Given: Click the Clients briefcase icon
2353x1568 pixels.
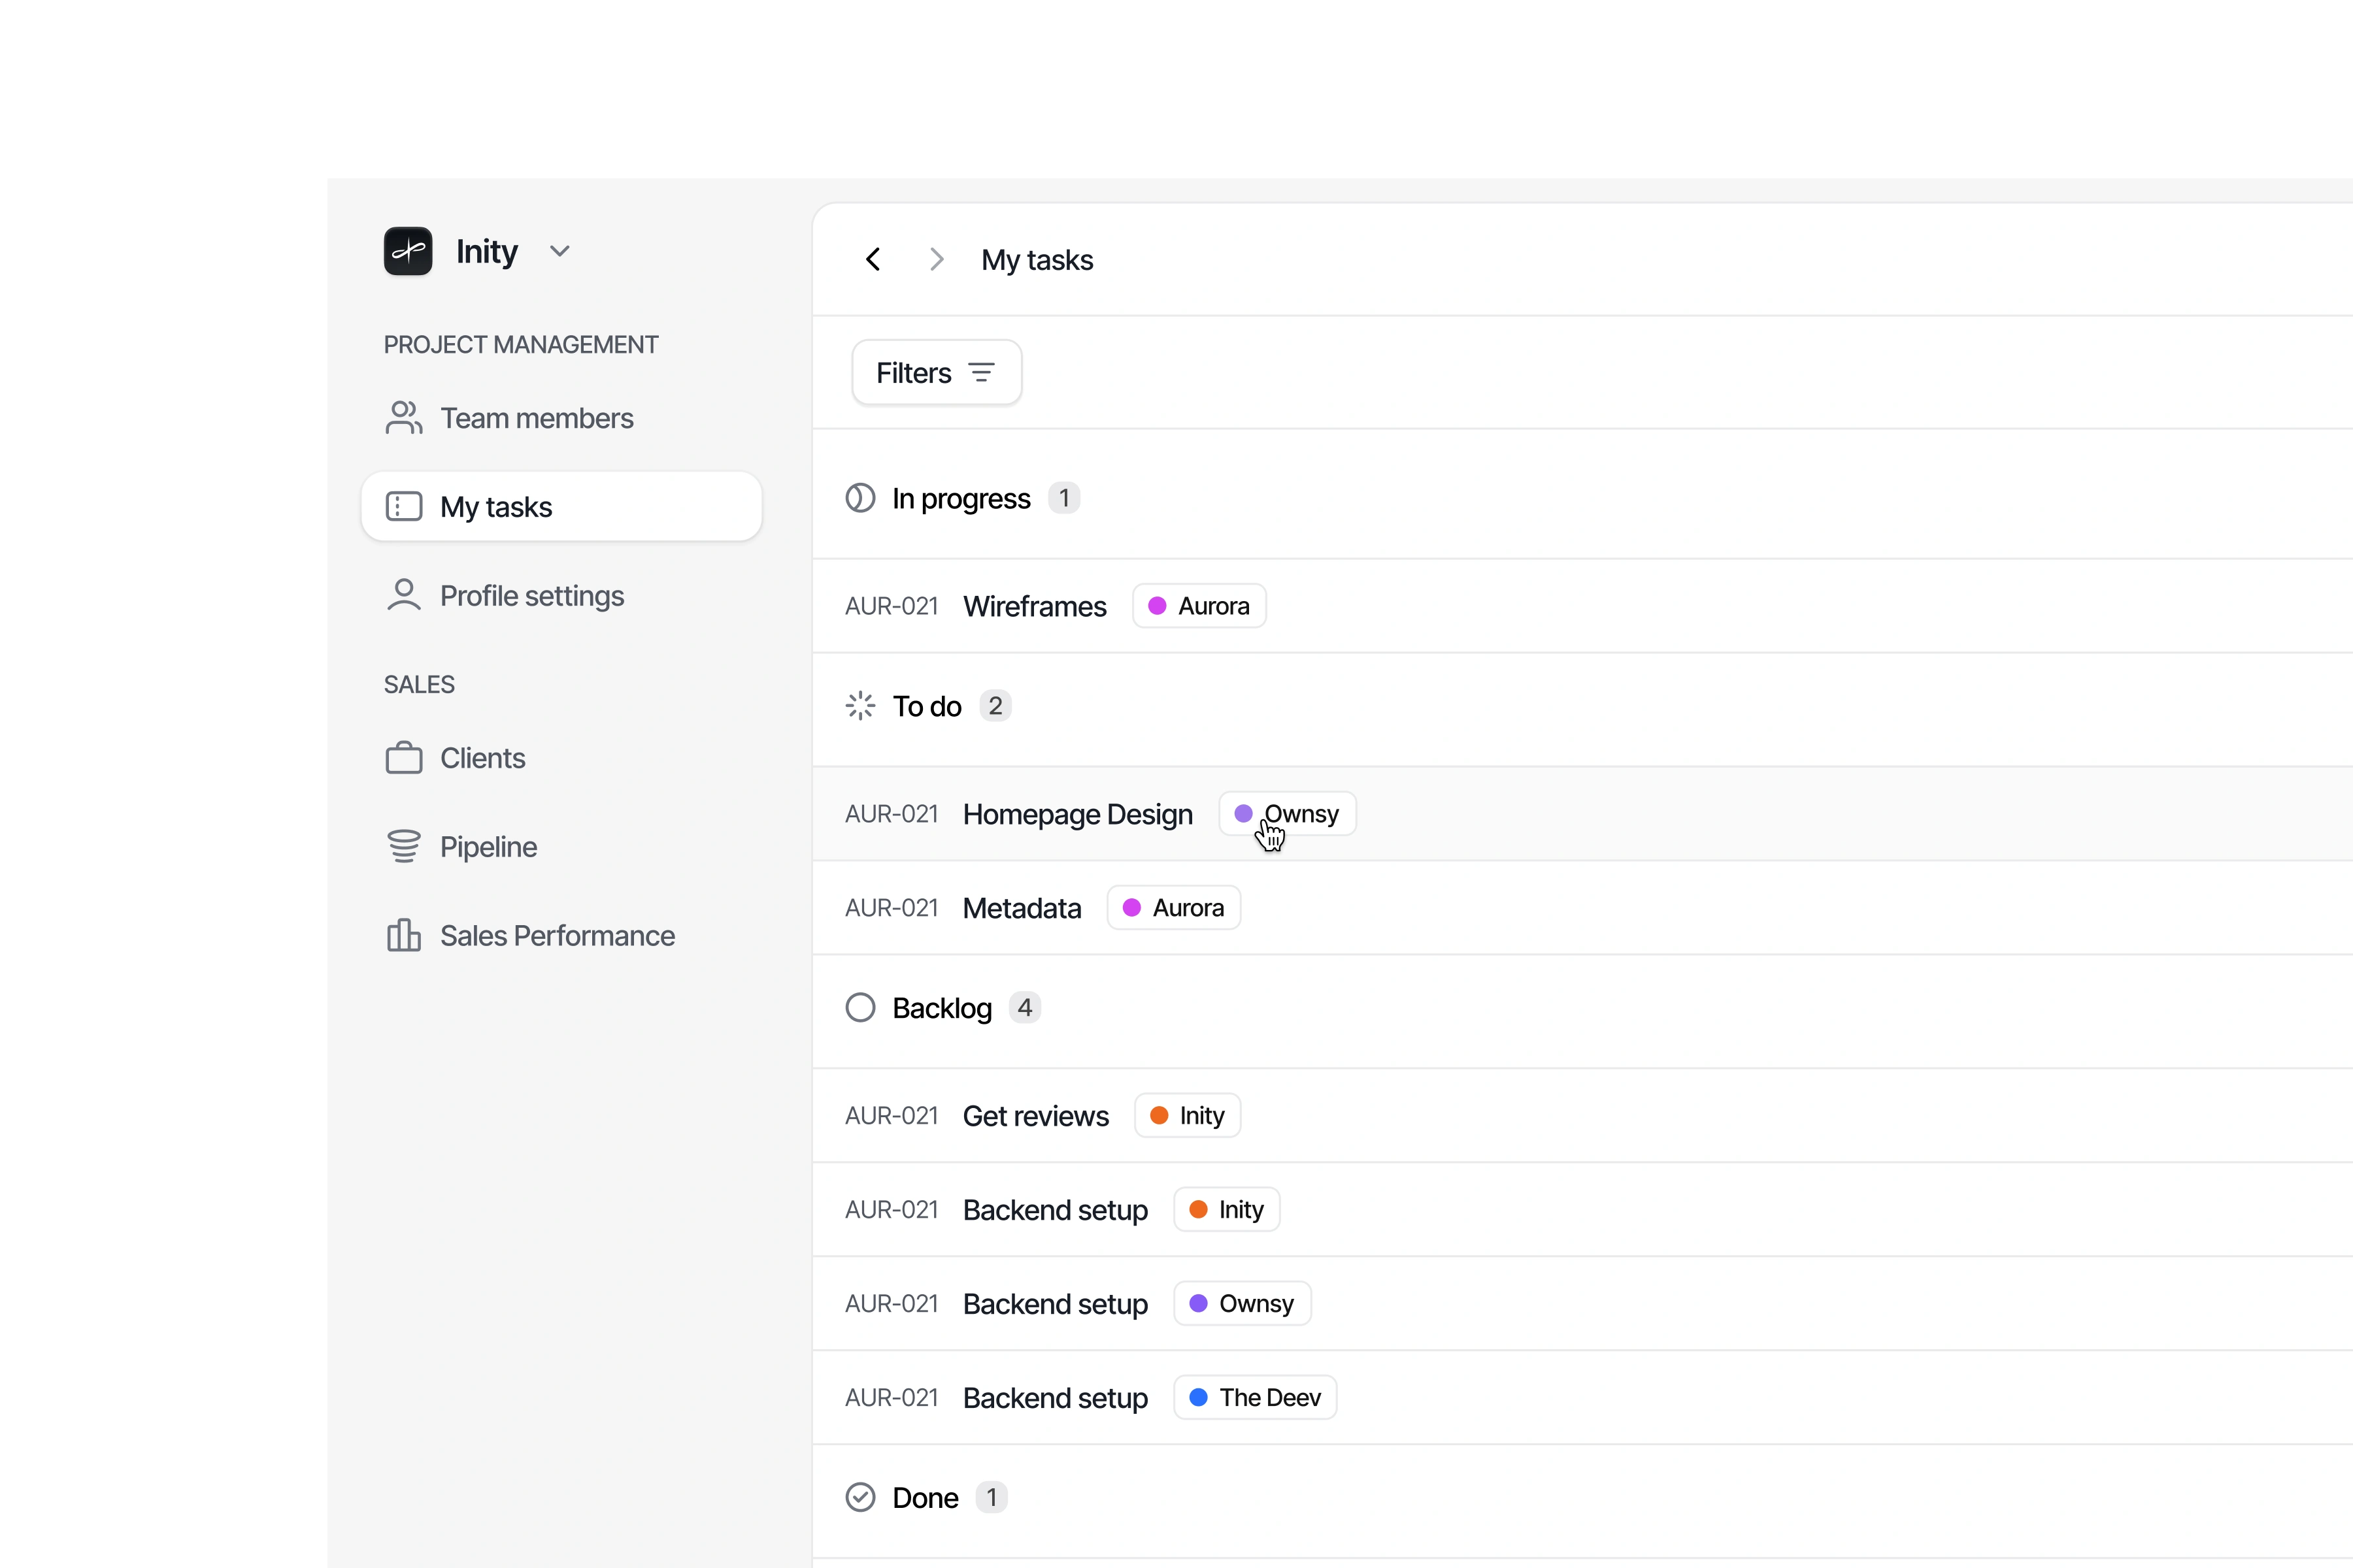Looking at the screenshot, I should (403, 758).
